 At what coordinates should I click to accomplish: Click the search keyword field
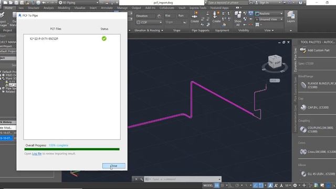point(227,3)
